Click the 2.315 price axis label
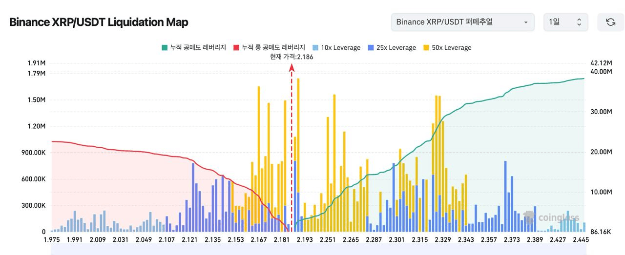Viewport: 625px width, 255px height. 420,240
